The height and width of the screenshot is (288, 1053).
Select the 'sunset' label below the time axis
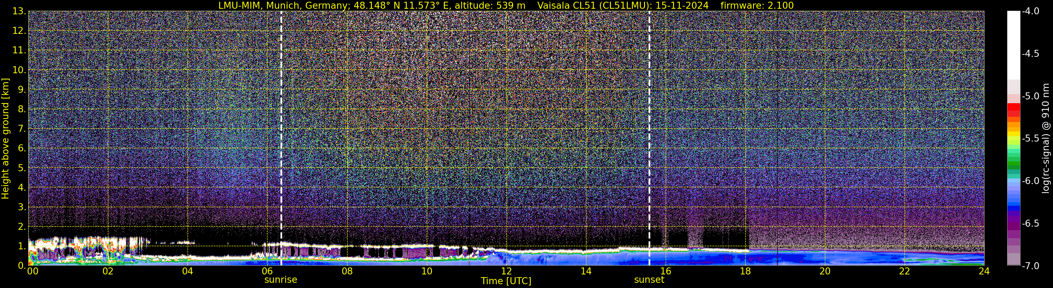tap(649, 280)
